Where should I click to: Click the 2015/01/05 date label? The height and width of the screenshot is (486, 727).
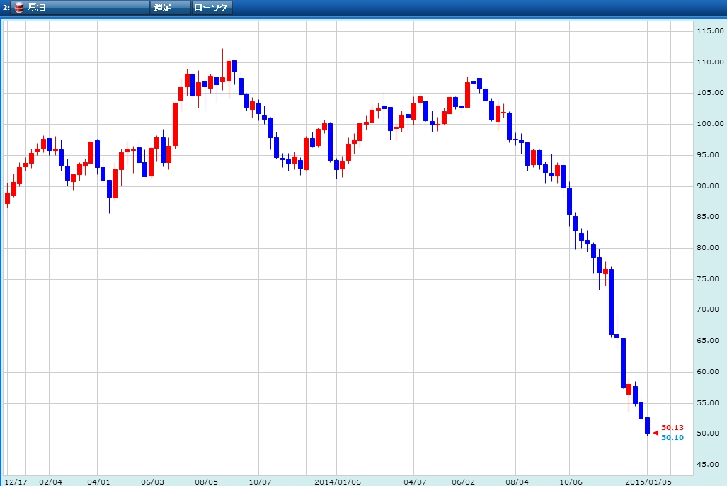pyautogui.click(x=651, y=481)
